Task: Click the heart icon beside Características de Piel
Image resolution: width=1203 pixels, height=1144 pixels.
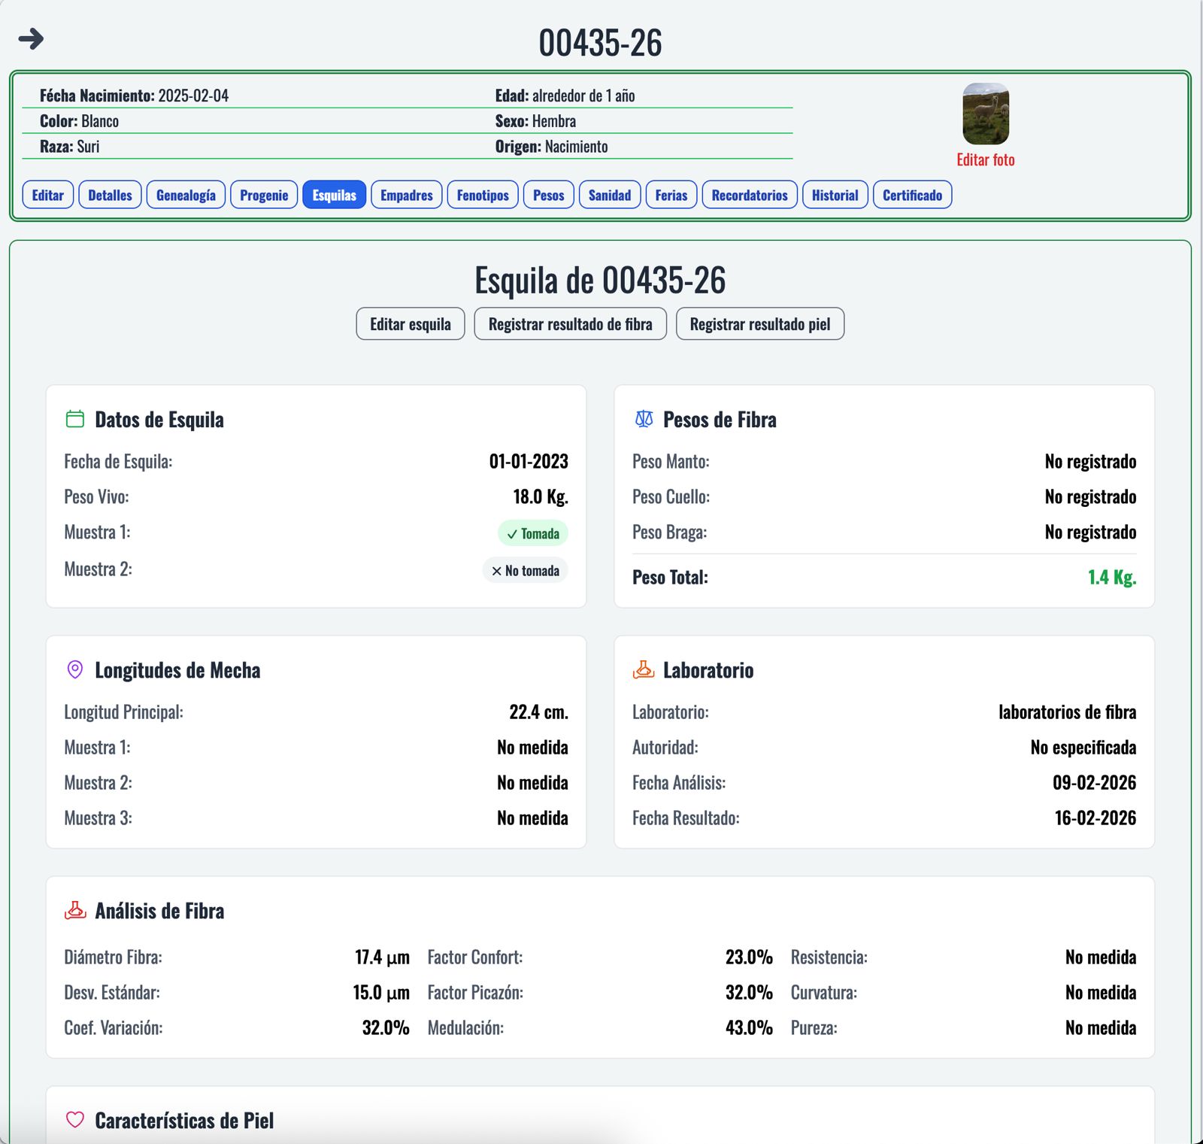Action: 75,1120
